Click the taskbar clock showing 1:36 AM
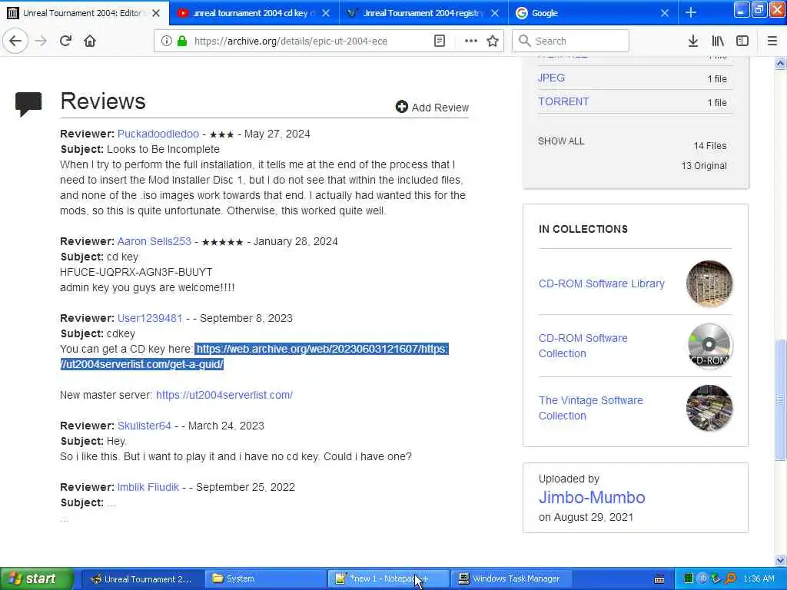The image size is (787, 590). (x=759, y=578)
